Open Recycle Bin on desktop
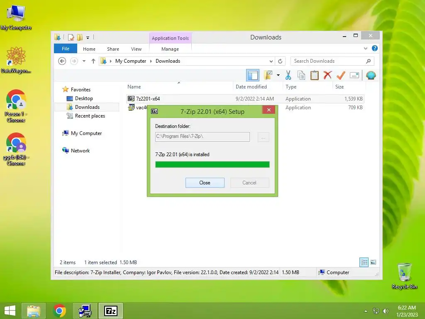The image size is (425, 319). [404, 276]
